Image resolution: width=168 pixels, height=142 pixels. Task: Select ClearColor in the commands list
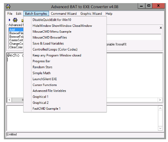coord(16,47)
